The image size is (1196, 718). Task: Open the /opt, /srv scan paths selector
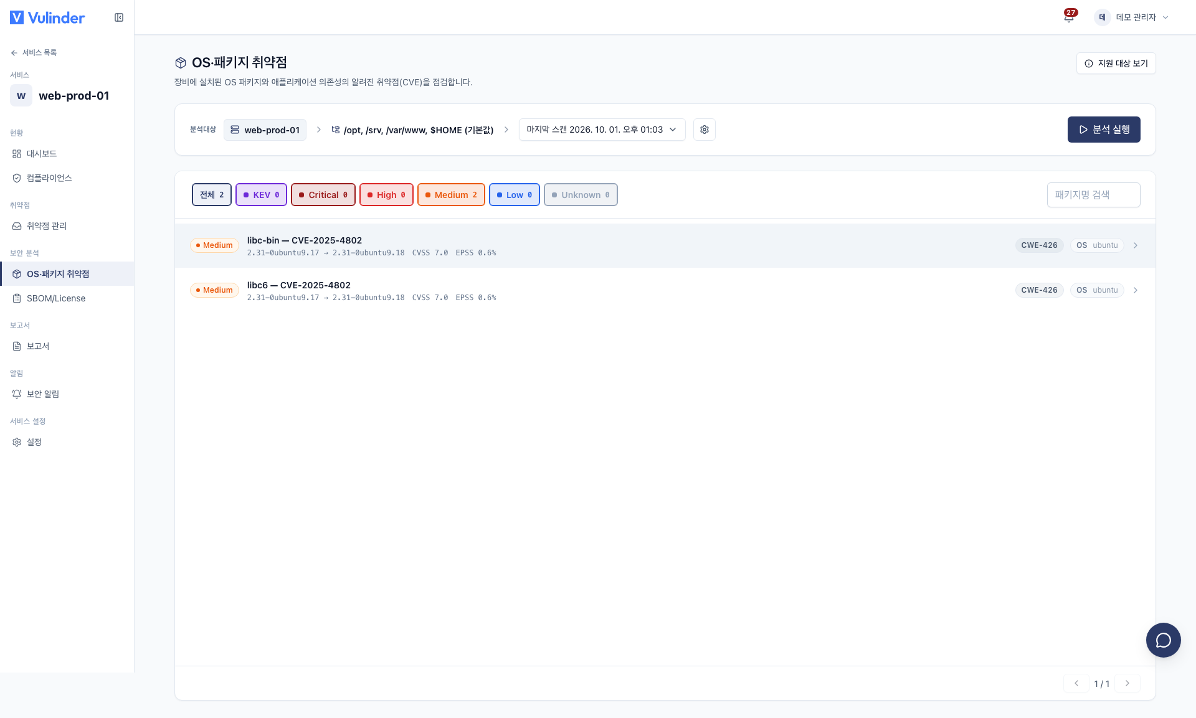[x=412, y=130]
